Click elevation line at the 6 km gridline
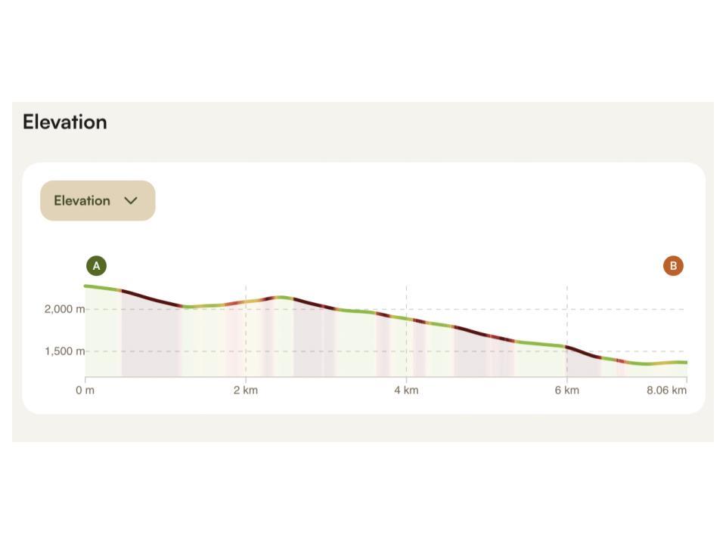The image size is (726, 544). (x=566, y=347)
